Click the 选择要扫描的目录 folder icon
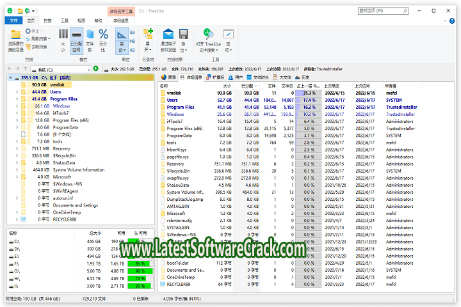 [16, 33]
